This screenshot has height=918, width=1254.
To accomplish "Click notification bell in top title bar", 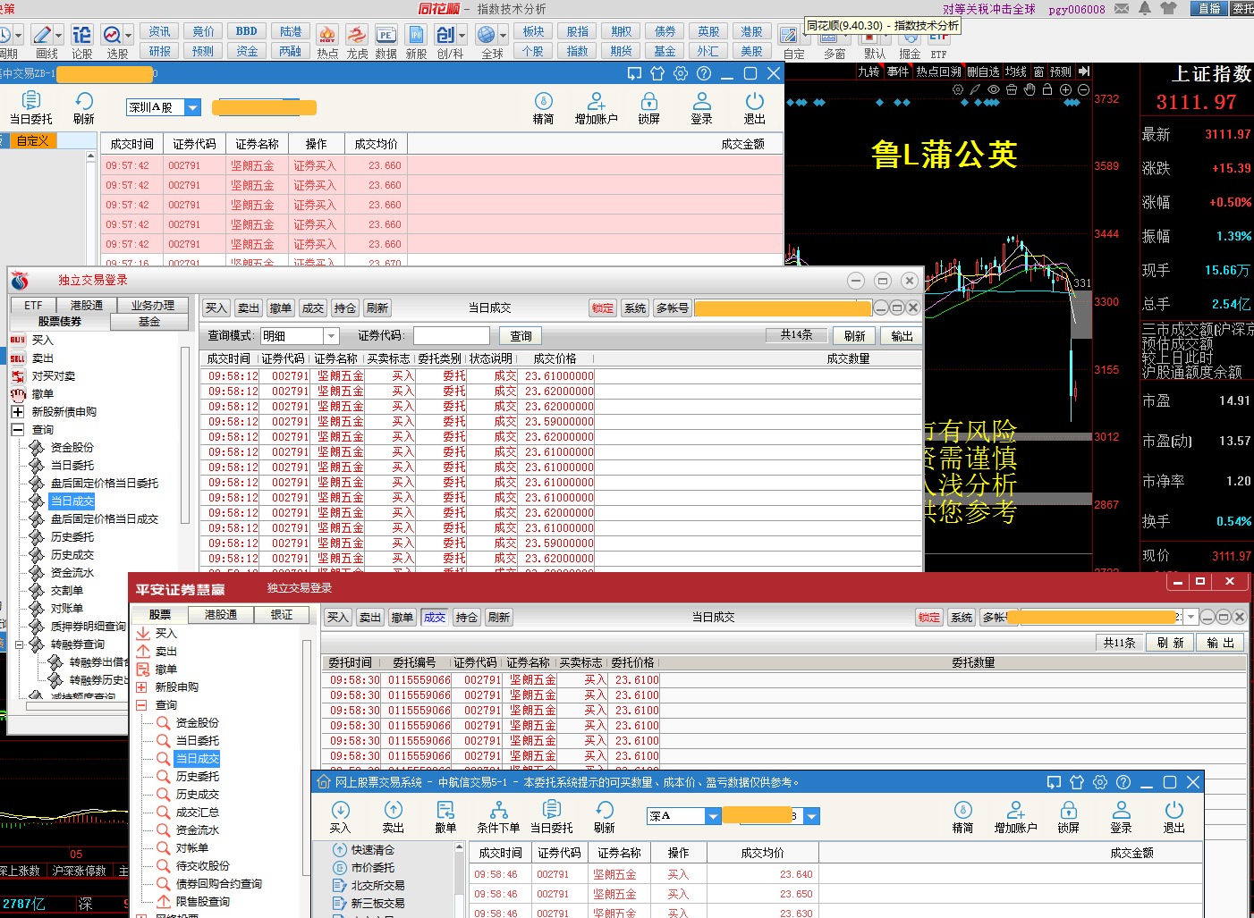I will [1145, 9].
